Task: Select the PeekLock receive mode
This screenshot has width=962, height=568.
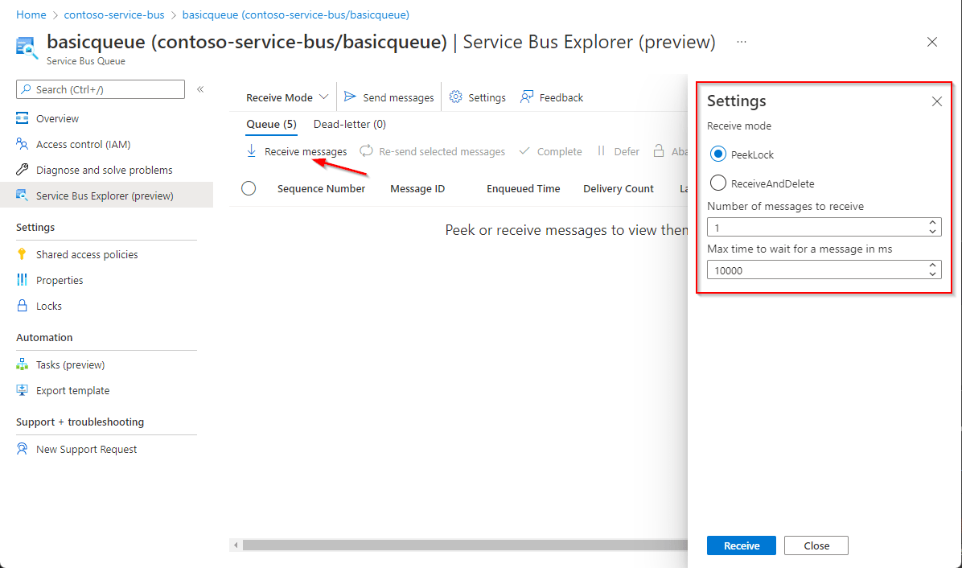Action: pos(717,154)
